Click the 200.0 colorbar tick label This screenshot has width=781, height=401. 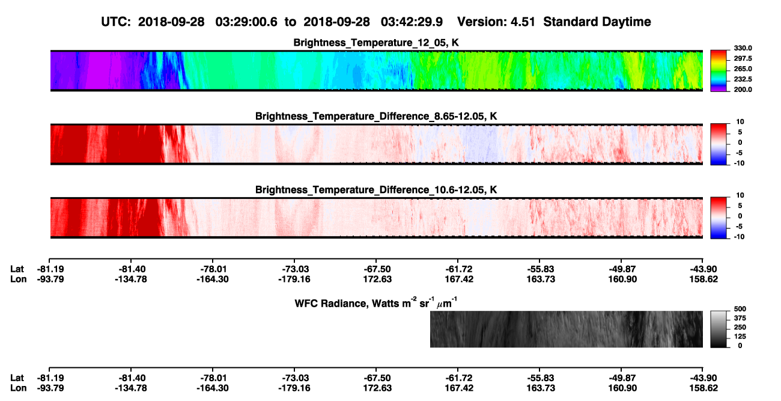coord(743,89)
